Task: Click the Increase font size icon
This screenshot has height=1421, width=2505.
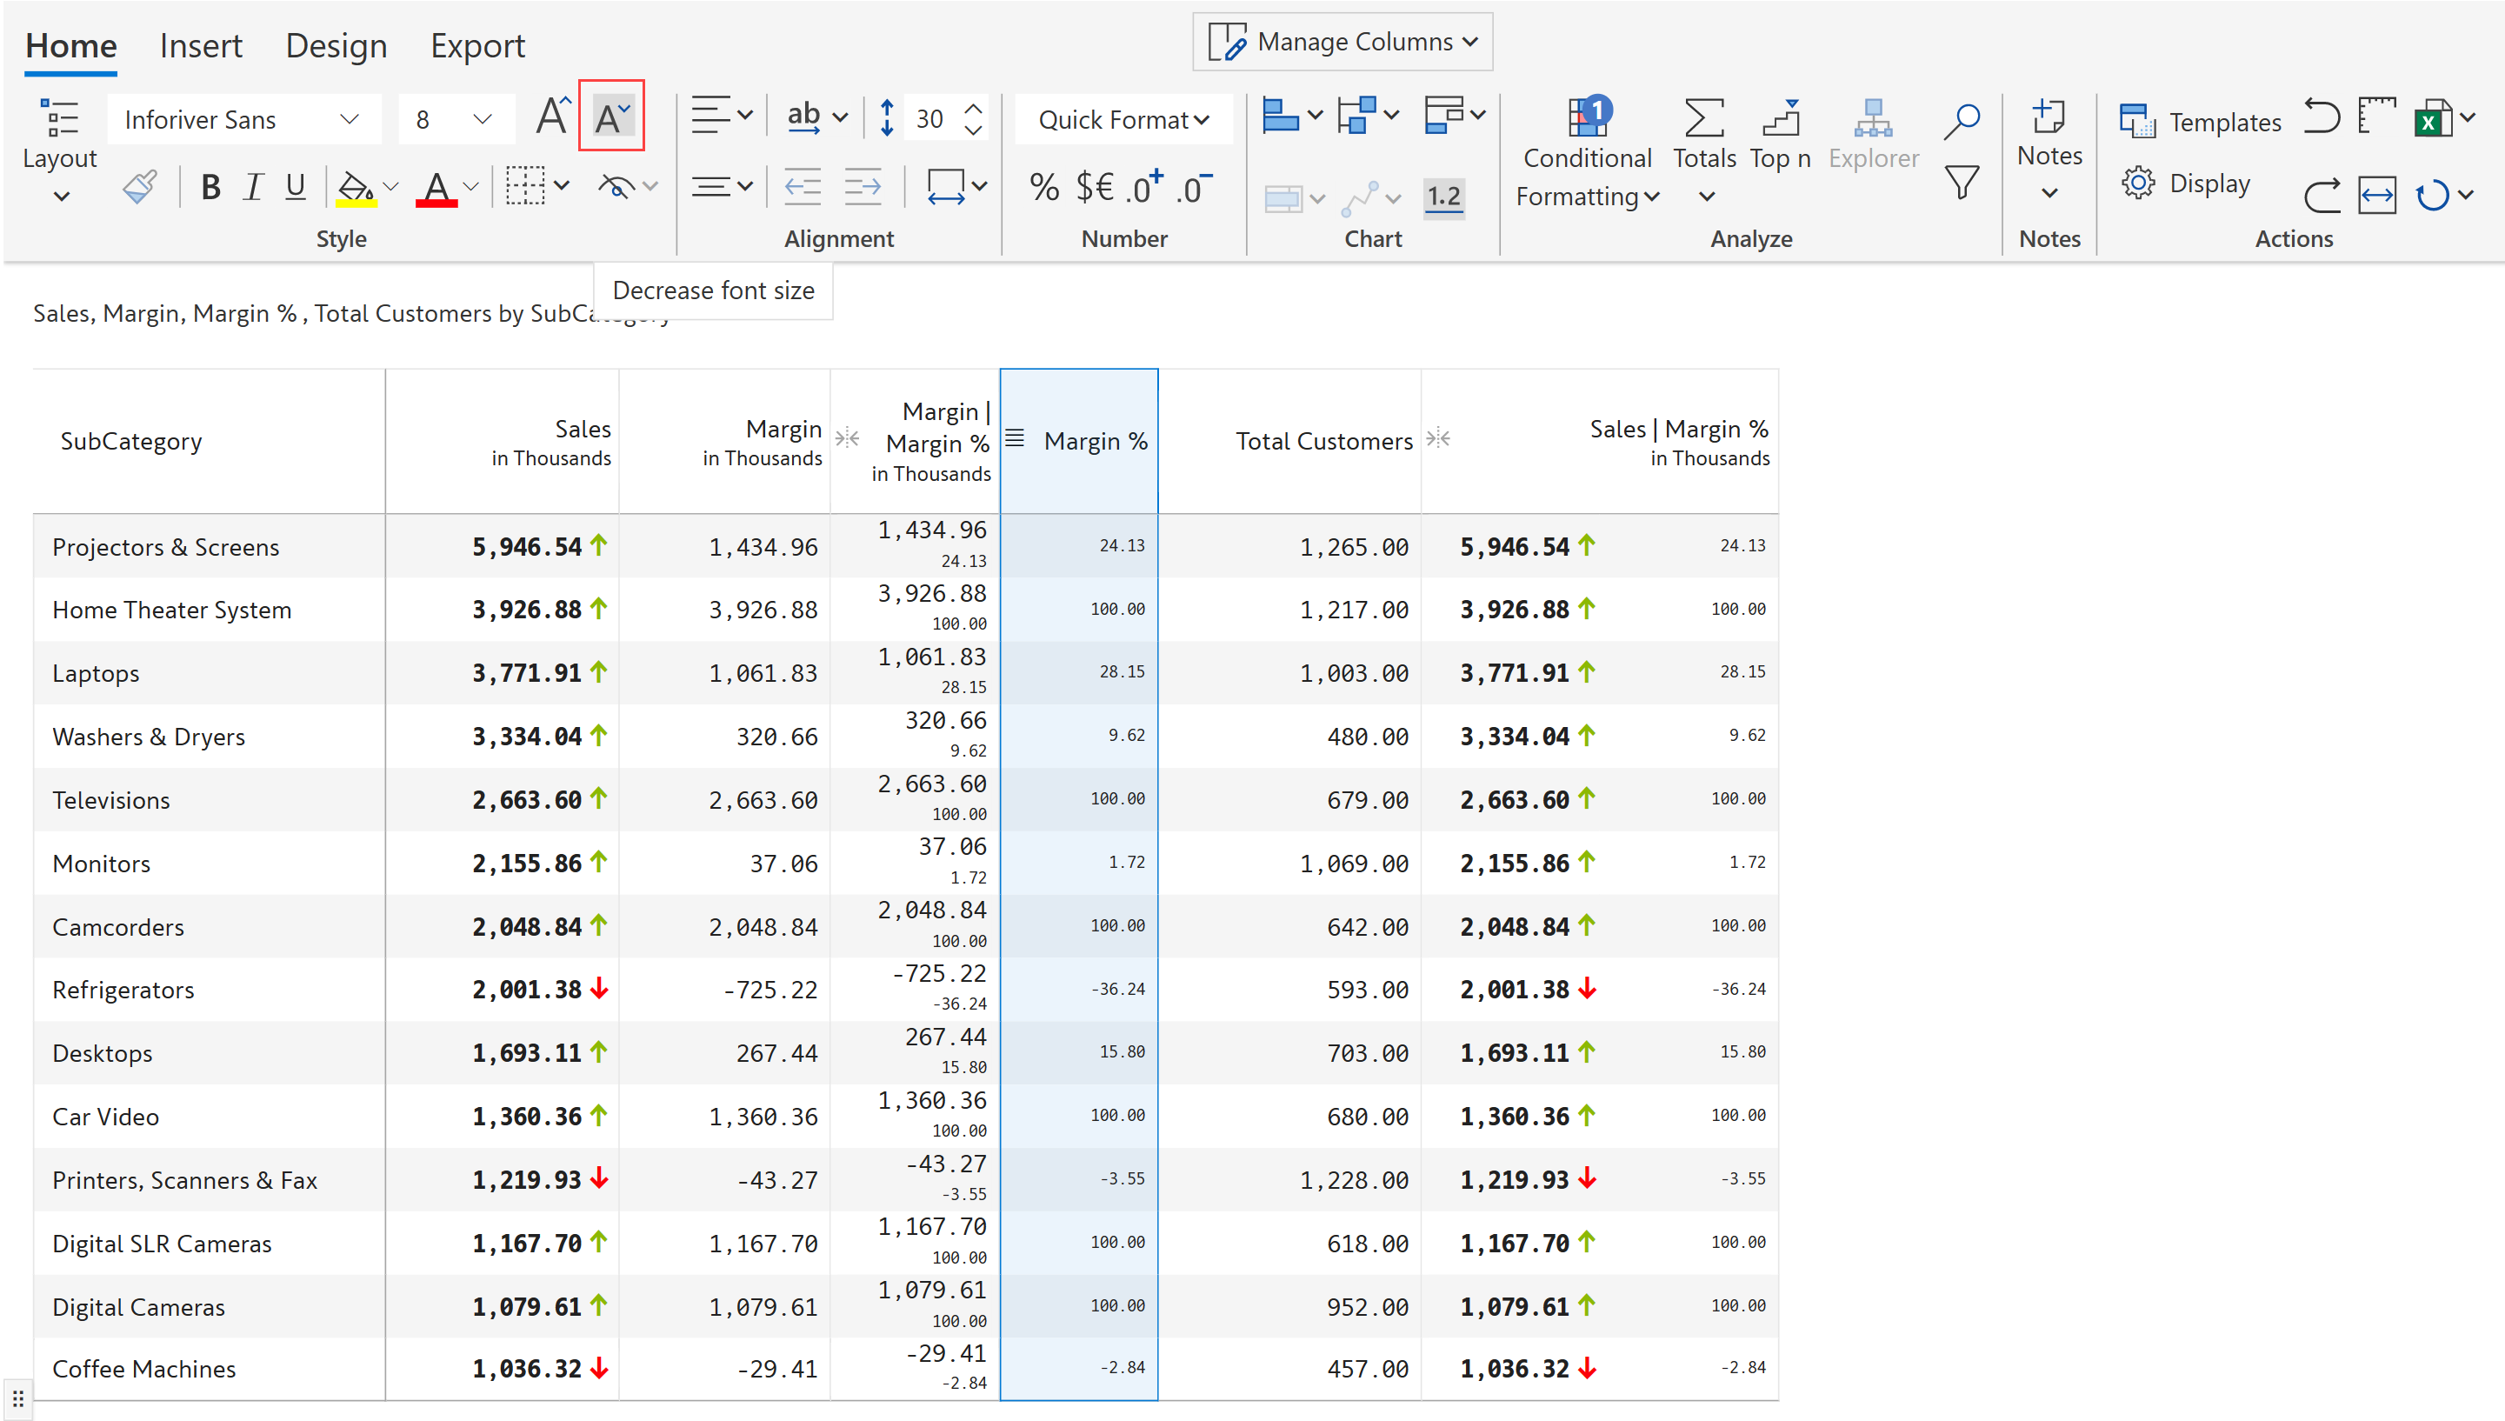Action: 553,117
